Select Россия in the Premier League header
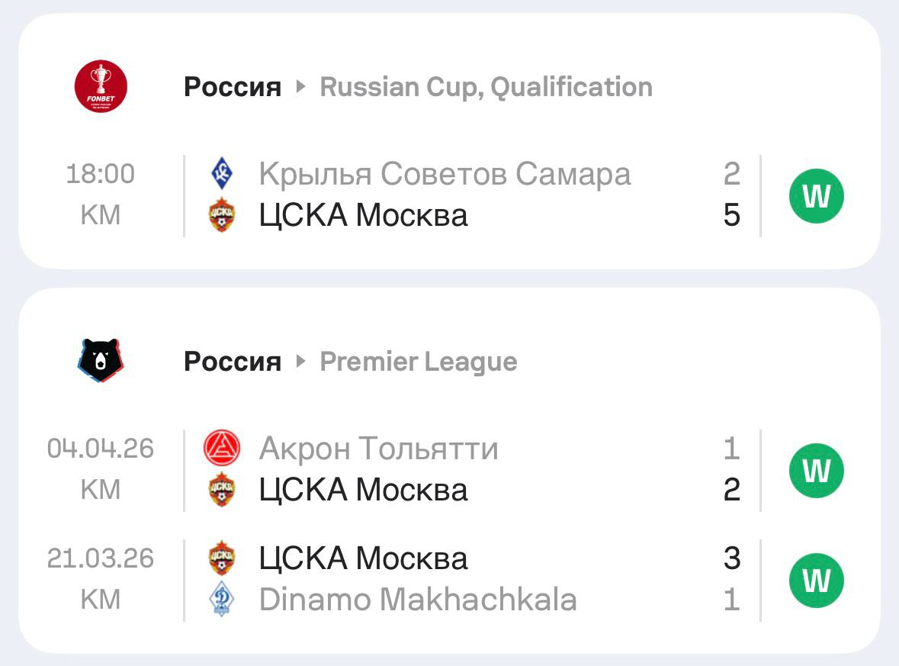Viewport: 899px width, 666px height. [233, 362]
